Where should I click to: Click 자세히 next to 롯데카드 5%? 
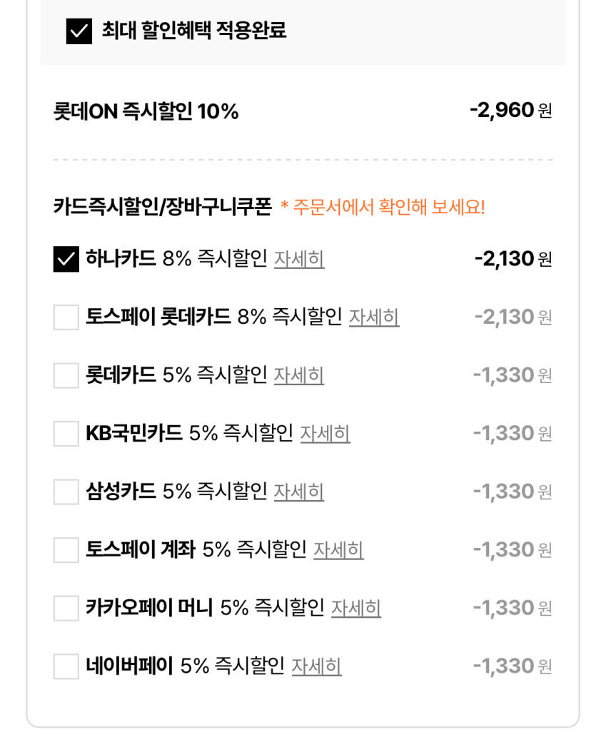coord(299,375)
